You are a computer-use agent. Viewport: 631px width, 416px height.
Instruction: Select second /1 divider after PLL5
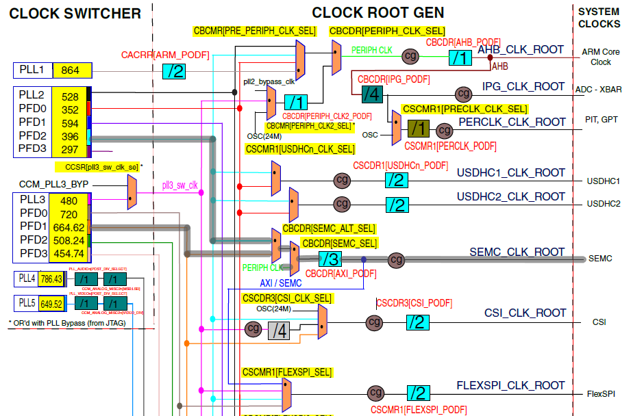[x=116, y=303]
